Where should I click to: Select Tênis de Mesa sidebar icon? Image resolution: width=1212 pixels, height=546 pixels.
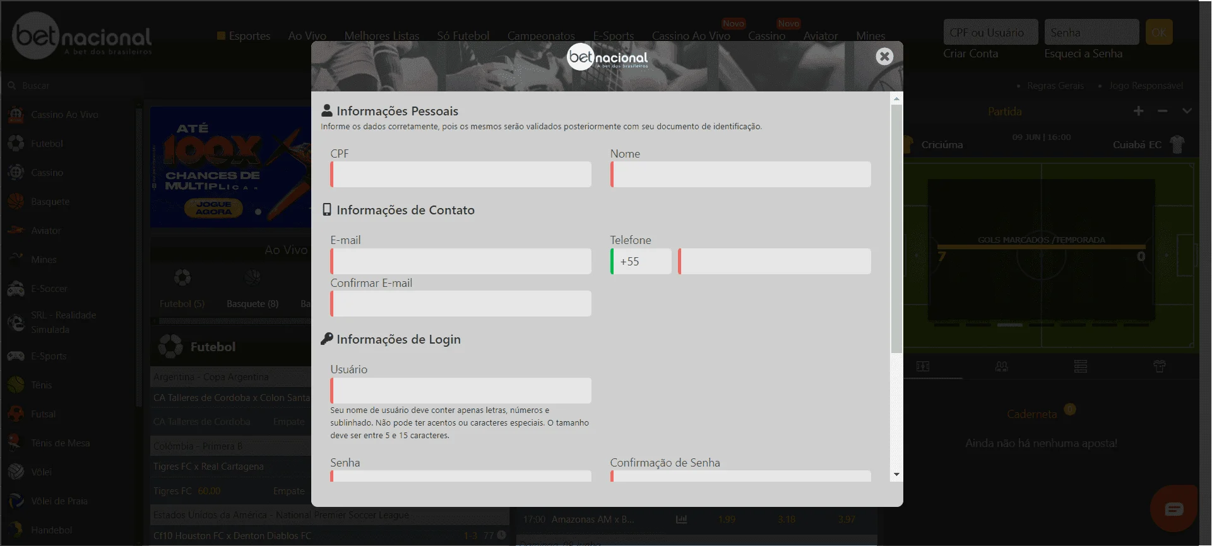coord(16,443)
